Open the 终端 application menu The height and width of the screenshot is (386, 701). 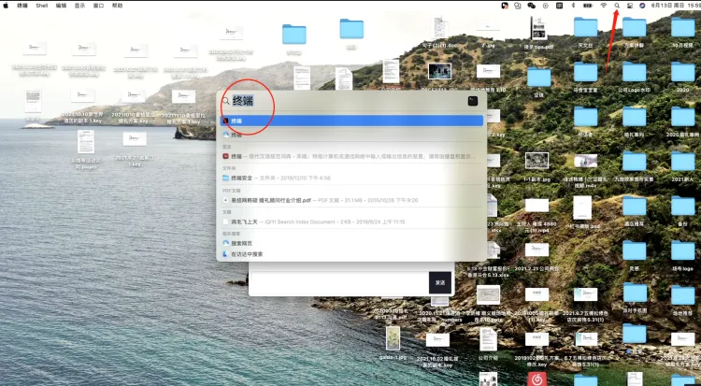(22, 6)
